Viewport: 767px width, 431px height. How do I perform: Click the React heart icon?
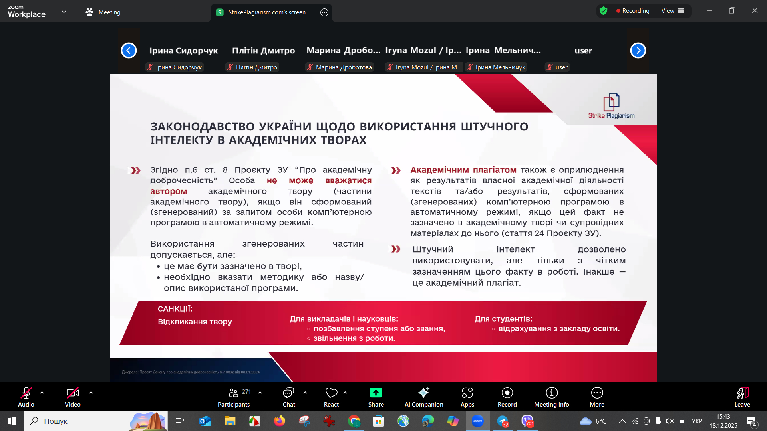coord(331,393)
